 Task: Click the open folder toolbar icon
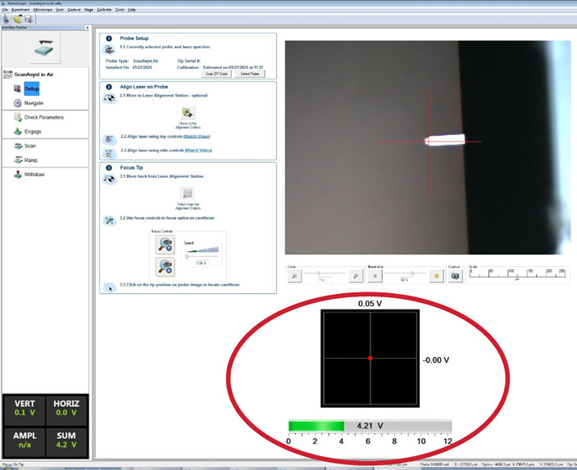[x=17, y=18]
